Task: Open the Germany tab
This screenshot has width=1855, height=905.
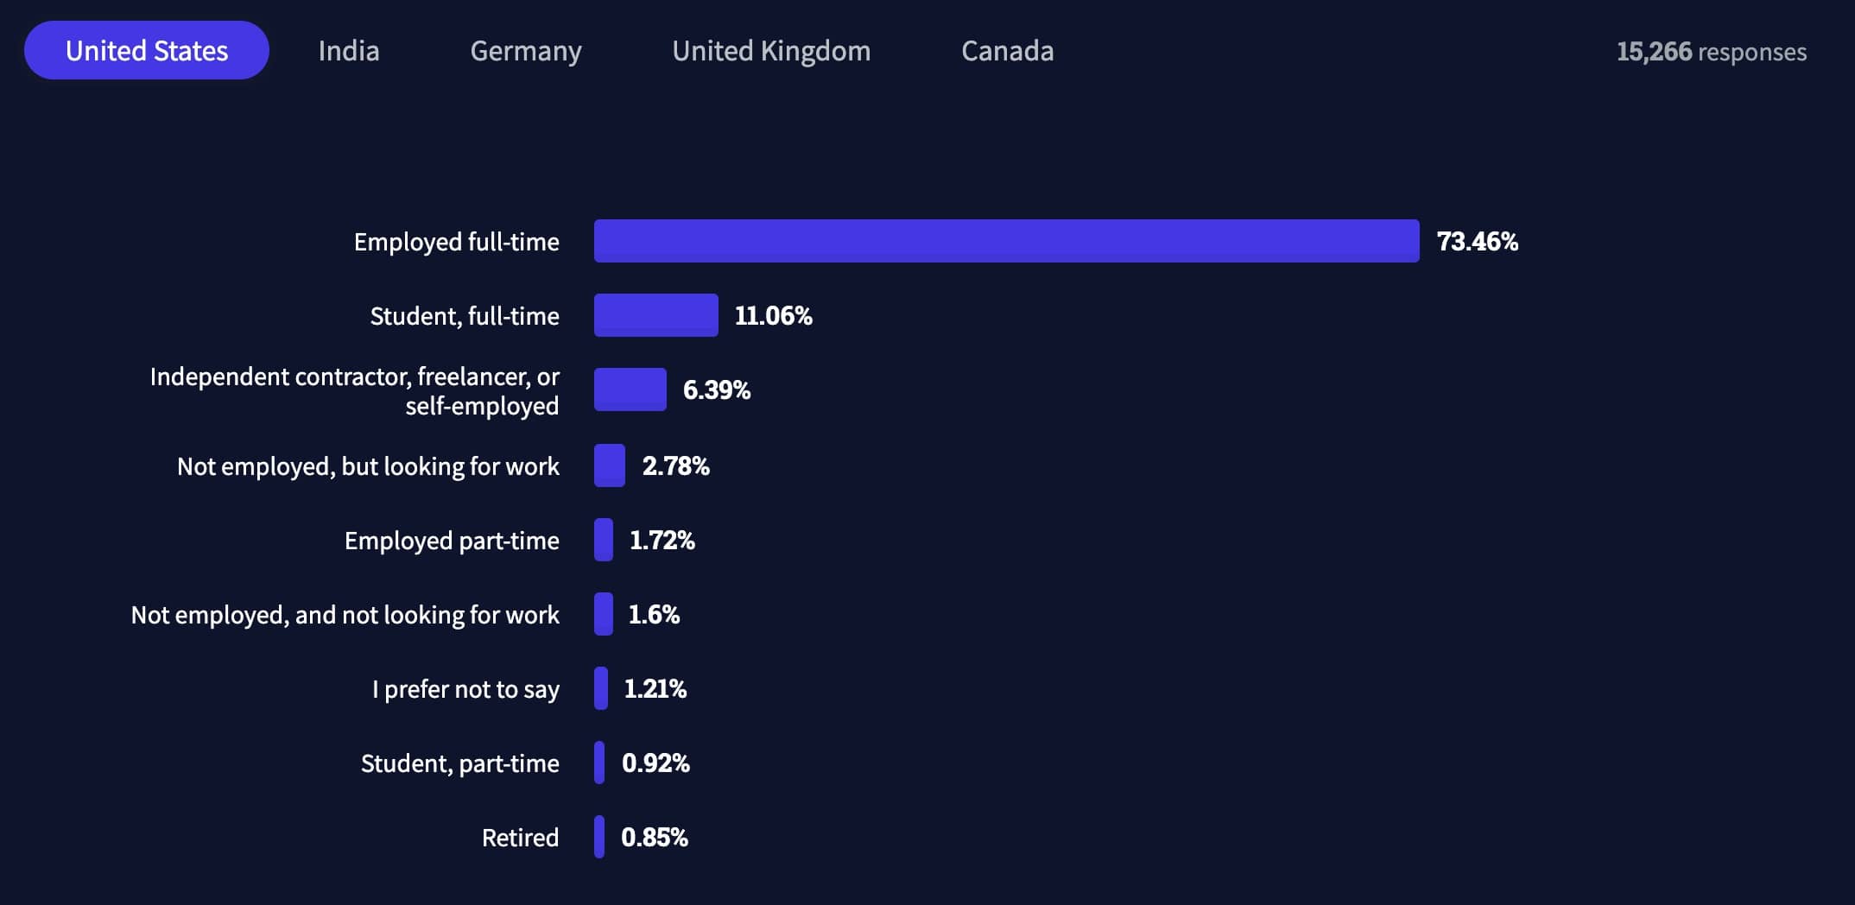Action: pos(526,51)
